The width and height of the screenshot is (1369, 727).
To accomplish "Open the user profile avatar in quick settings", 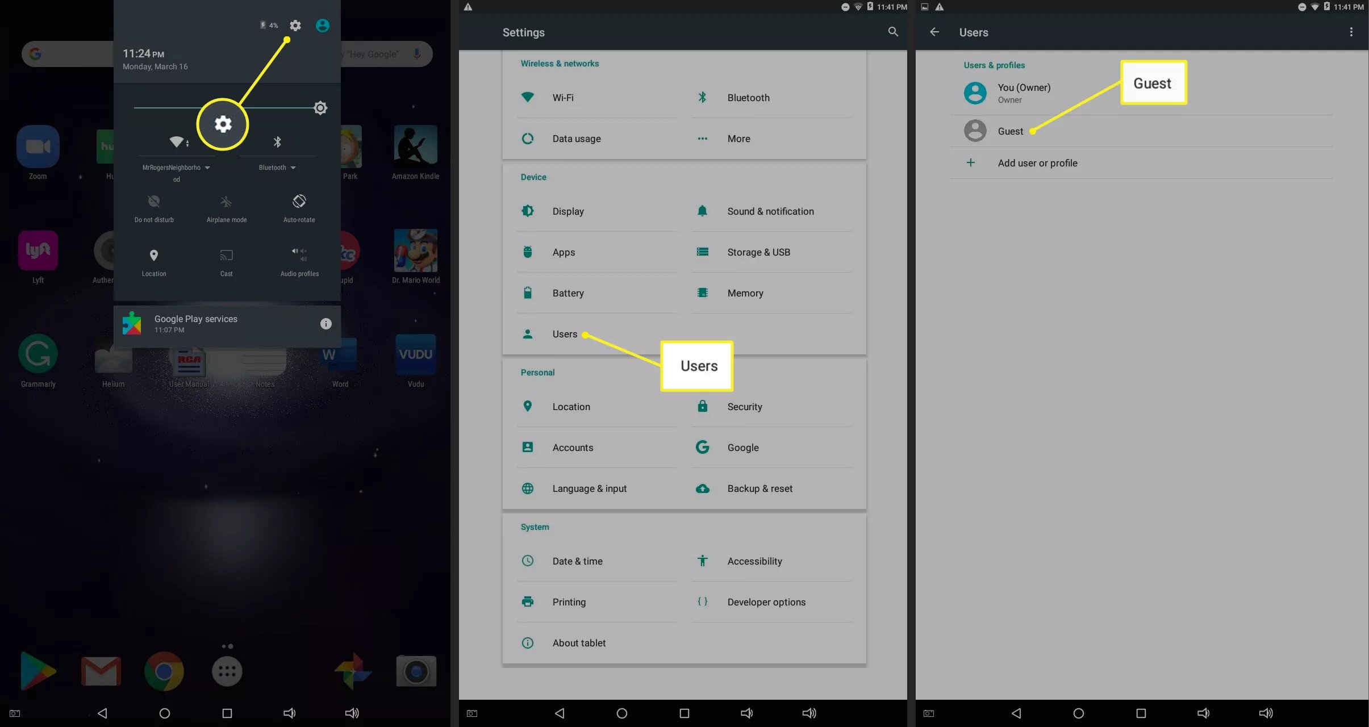I will pyautogui.click(x=322, y=26).
